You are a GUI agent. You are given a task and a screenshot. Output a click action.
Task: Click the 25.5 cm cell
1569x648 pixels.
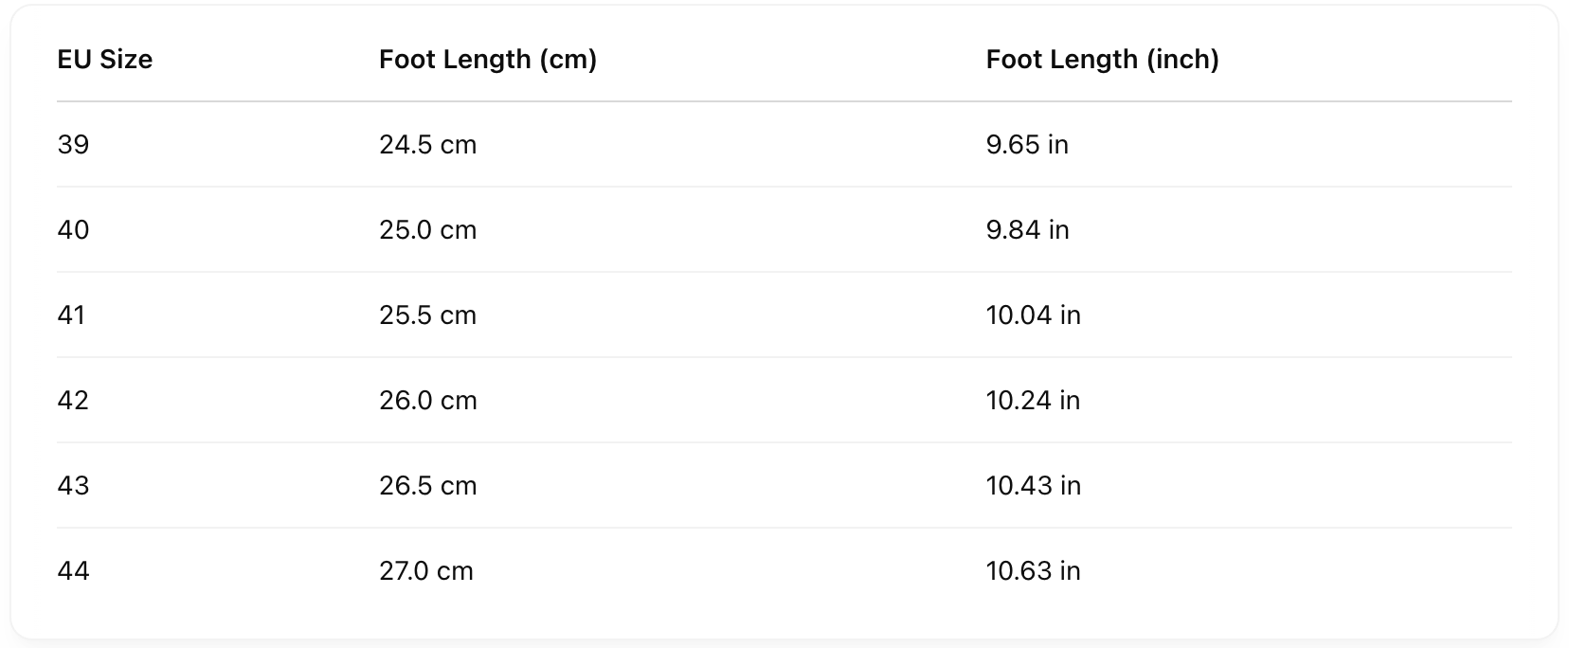click(427, 315)
